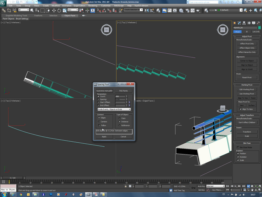Toggle Angle Snap icon
Image resolution: width=262 pixels, height=197 pixels.
104,10
